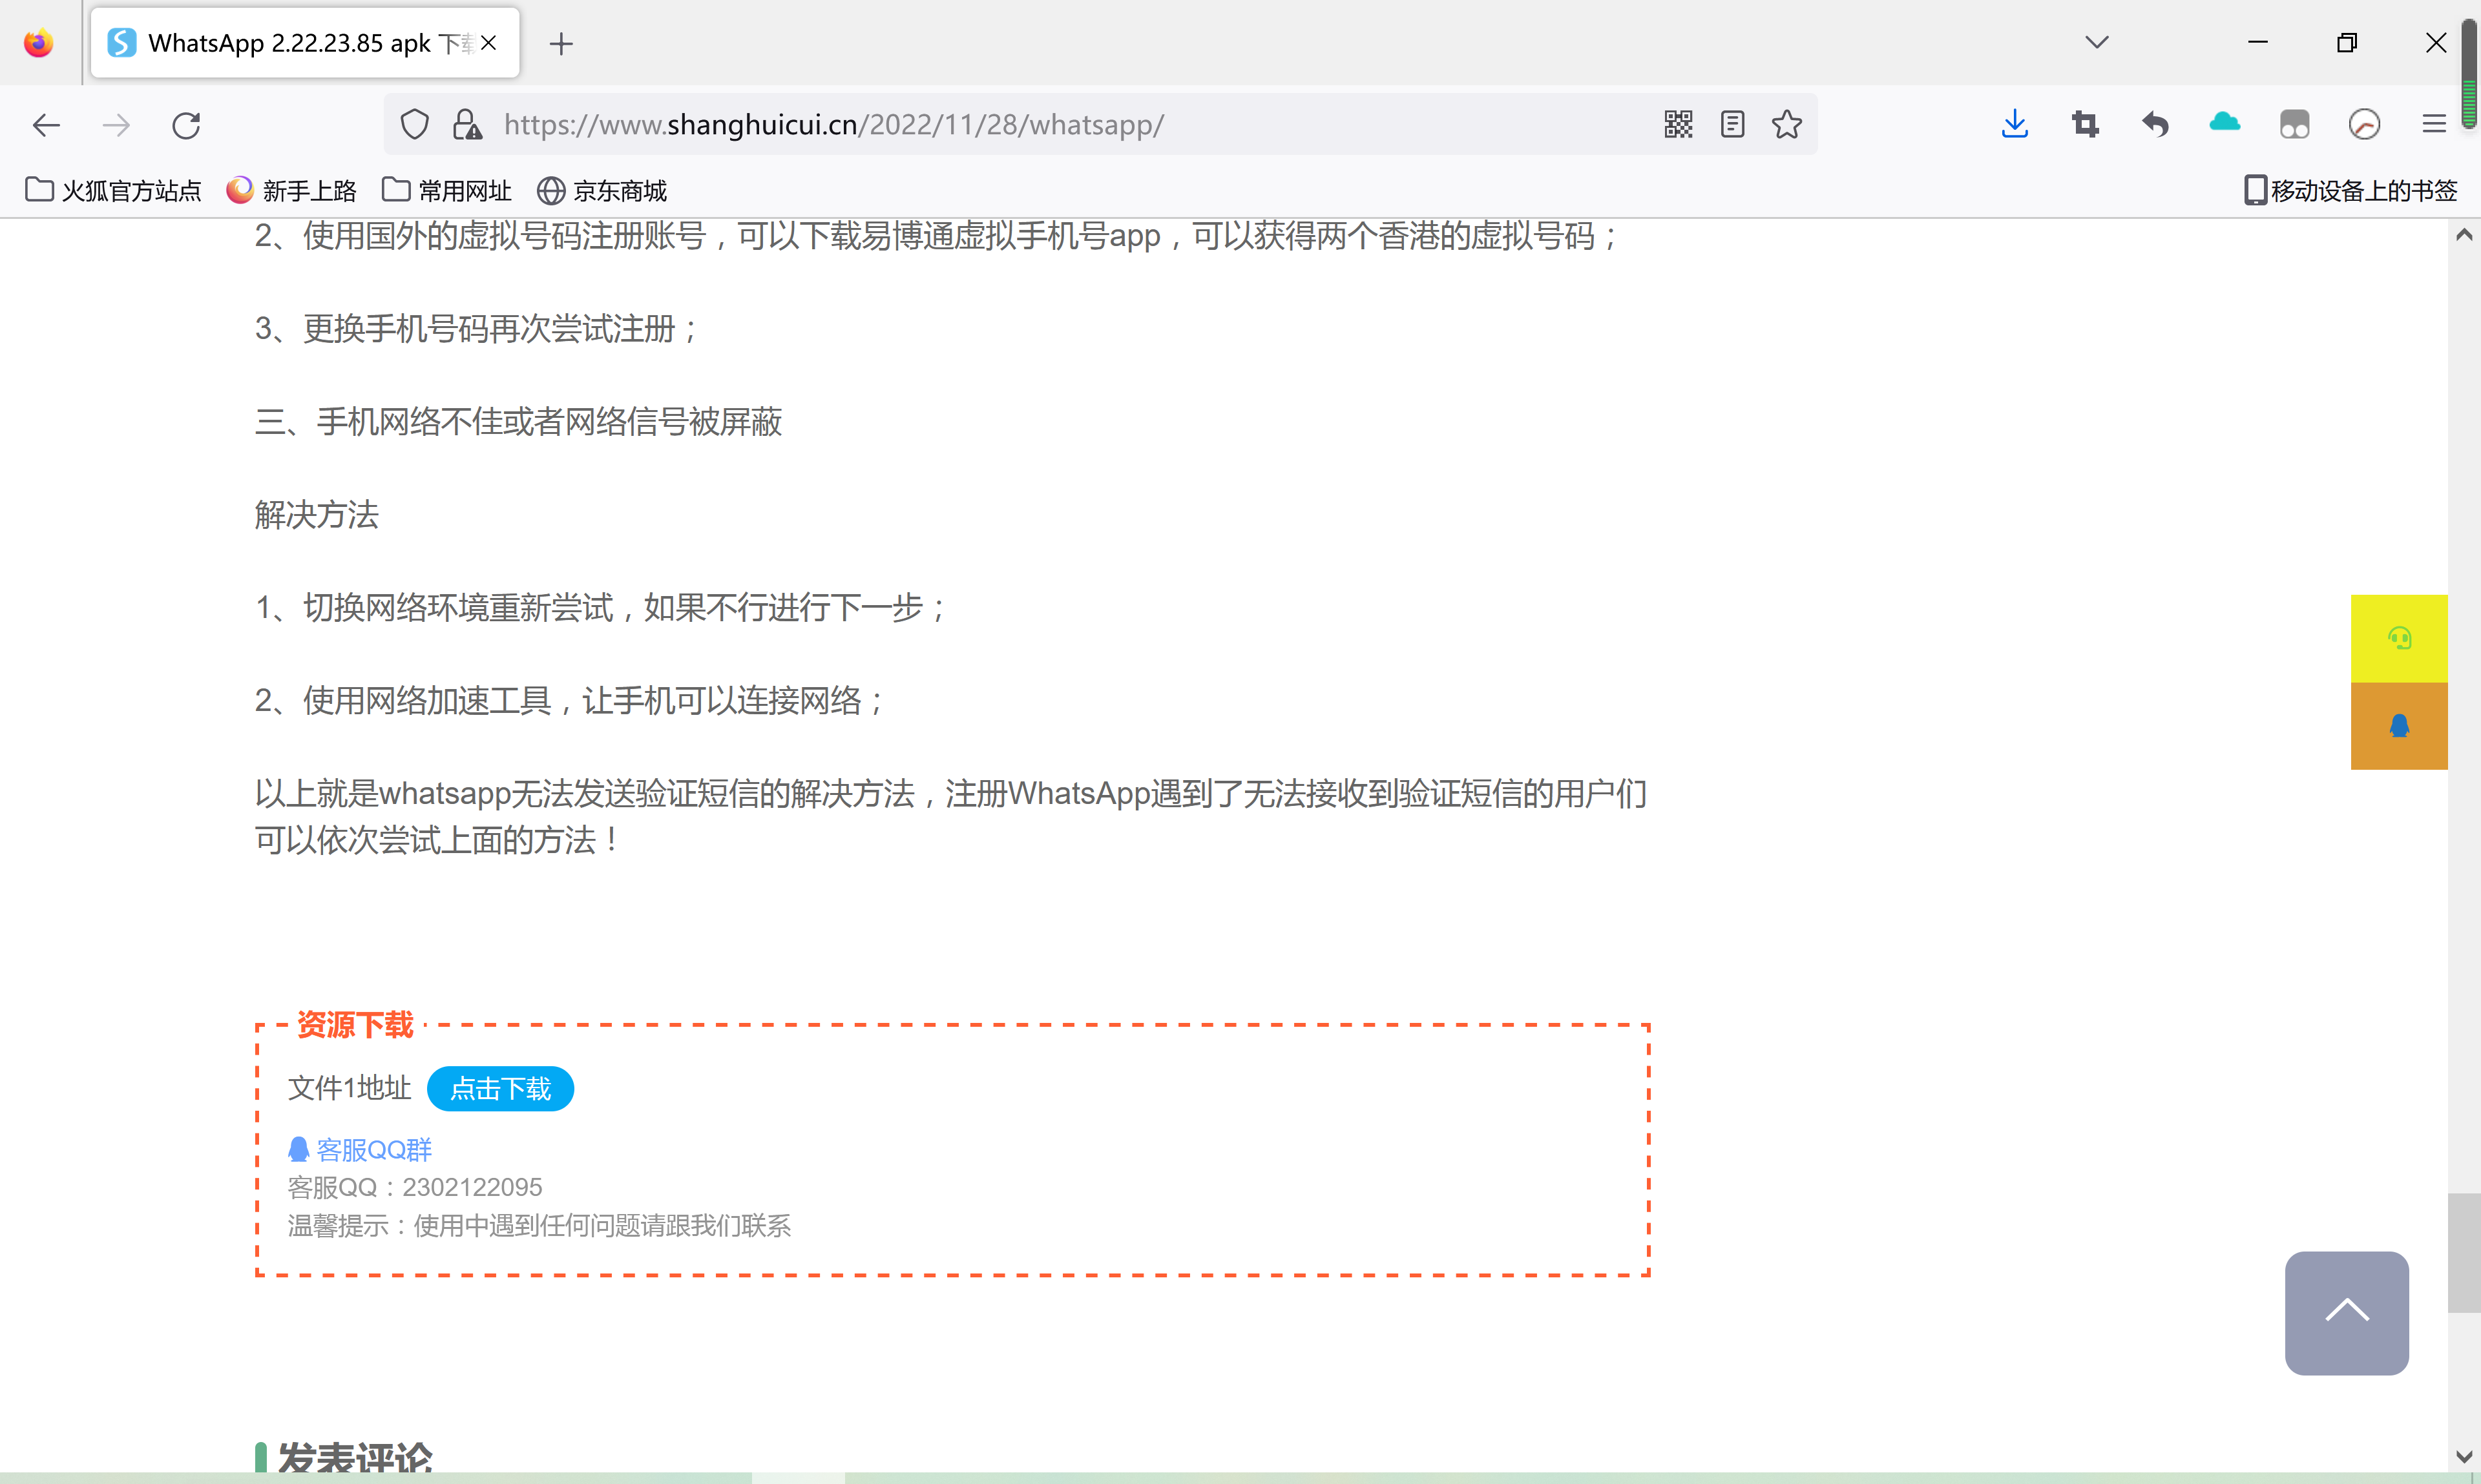Open the round gauge toolbar icon
Screen dimensions: 2481x1484
(2364, 125)
